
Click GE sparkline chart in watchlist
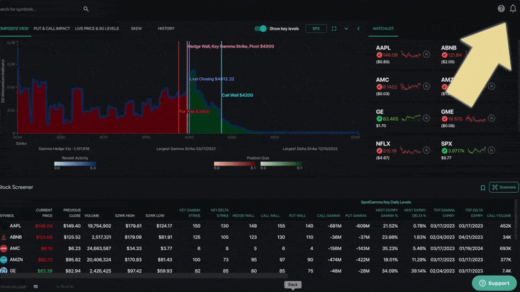coord(411,118)
